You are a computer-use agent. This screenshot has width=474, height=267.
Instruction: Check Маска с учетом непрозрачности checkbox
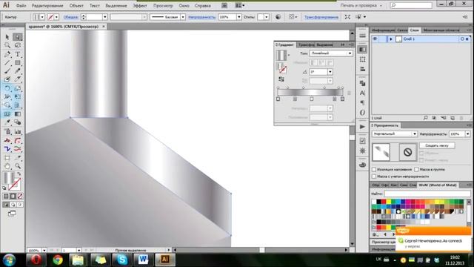(x=374, y=177)
